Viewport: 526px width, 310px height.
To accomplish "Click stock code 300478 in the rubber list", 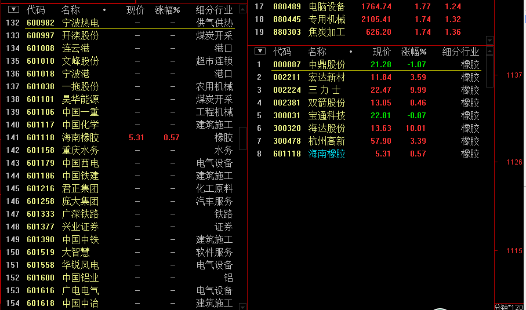I will point(287,141).
